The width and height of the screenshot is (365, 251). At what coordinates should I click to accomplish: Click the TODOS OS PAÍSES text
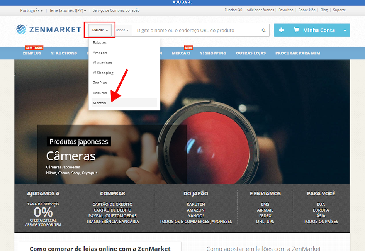click(x=321, y=222)
